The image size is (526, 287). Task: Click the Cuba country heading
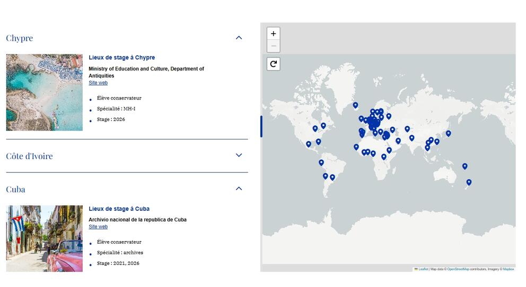pos(15,189)
